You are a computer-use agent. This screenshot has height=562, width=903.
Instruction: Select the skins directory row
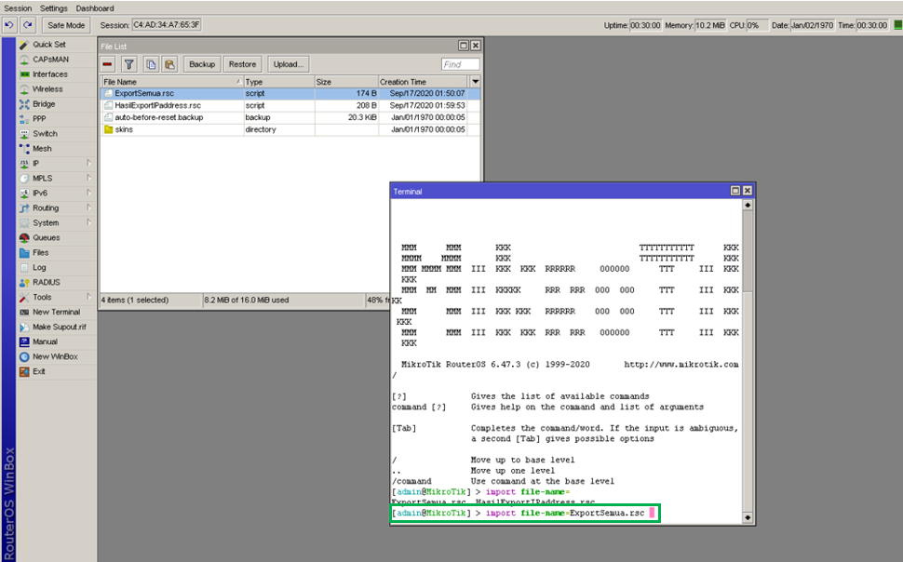[x=290, y=129]
